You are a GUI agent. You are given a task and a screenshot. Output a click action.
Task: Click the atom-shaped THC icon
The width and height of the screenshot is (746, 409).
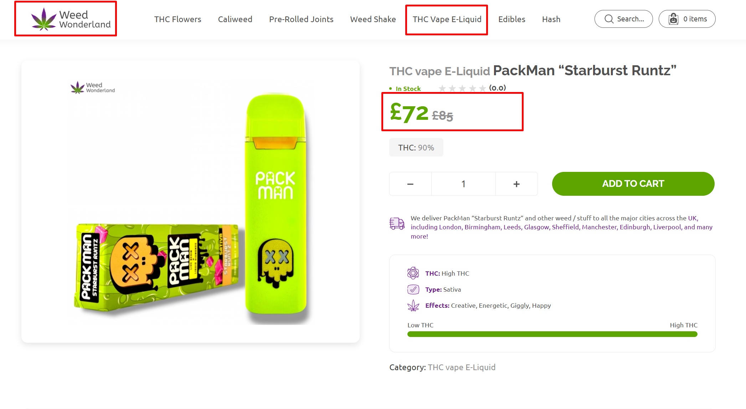[413, 273]
